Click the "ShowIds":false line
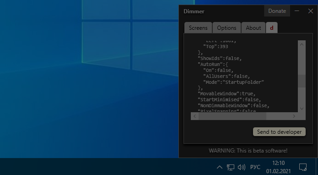Screen dimensions: 318x175 pyautogui.click(x=220, y=59)
